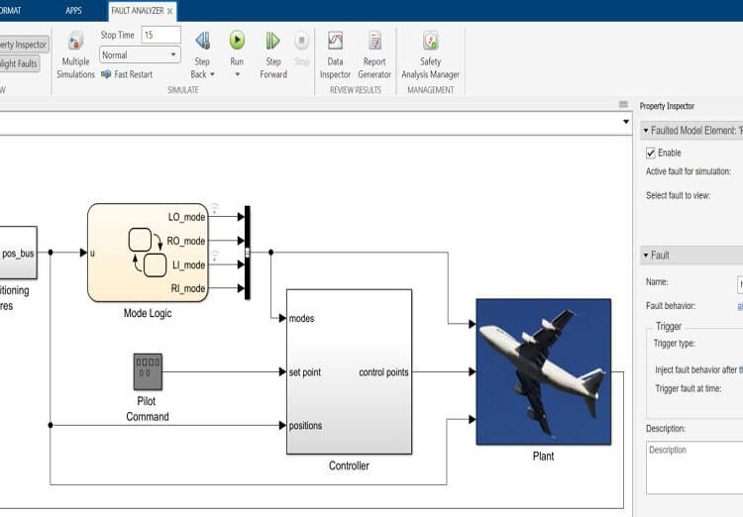Toggle the Property Inspector button
The image size is (743, 517).
point(22,45)
